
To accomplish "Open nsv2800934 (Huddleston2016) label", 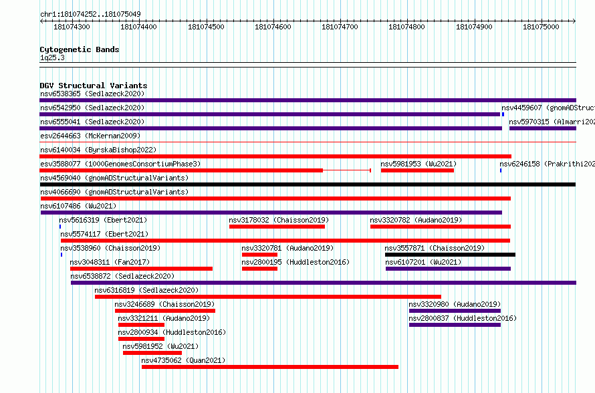I will (x=172, y=332).
